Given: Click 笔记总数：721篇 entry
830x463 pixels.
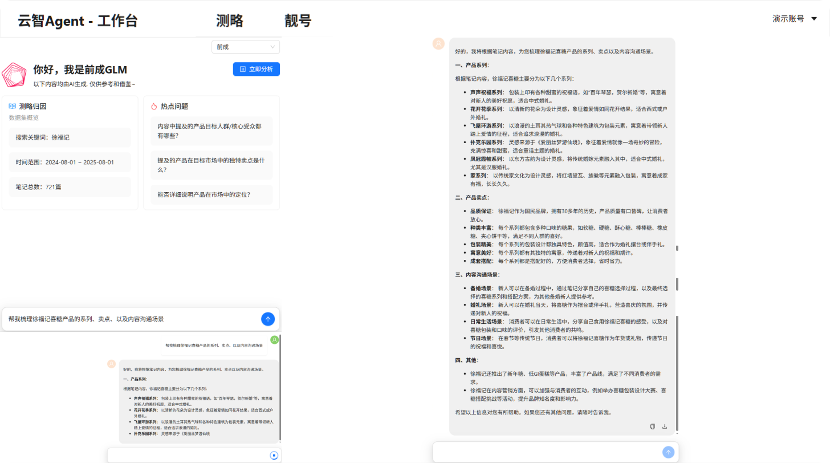Looking at the screenshot, I should (70, 187).
